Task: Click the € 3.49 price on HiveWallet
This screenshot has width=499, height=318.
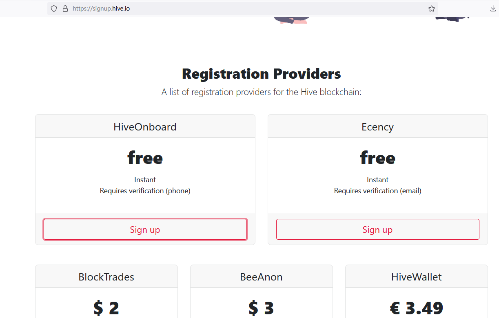Action: coord(417,308)
